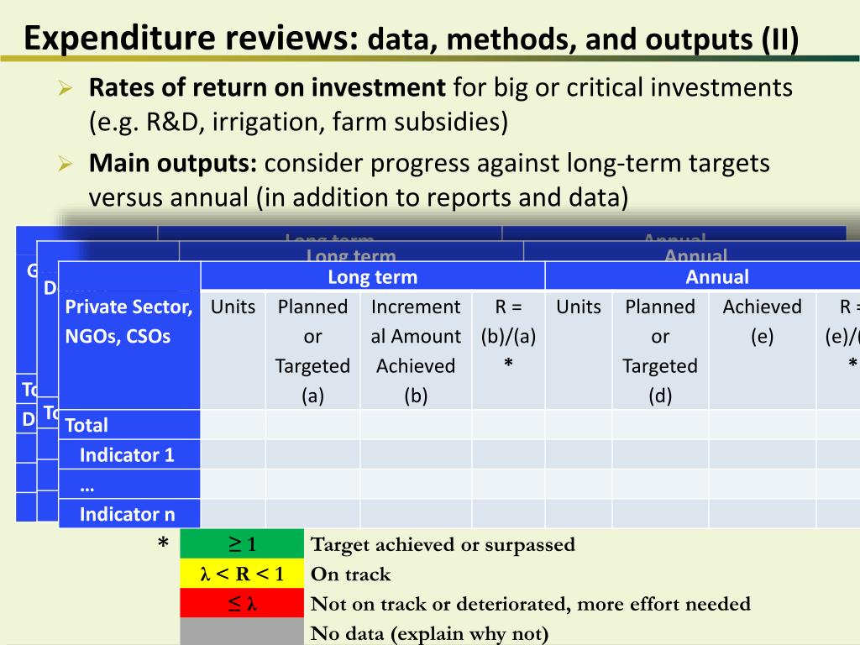The image size is (860, 645).
Task: Click the 'Planned or Targeted (a)' cell
Action: (x=312, y=350)
